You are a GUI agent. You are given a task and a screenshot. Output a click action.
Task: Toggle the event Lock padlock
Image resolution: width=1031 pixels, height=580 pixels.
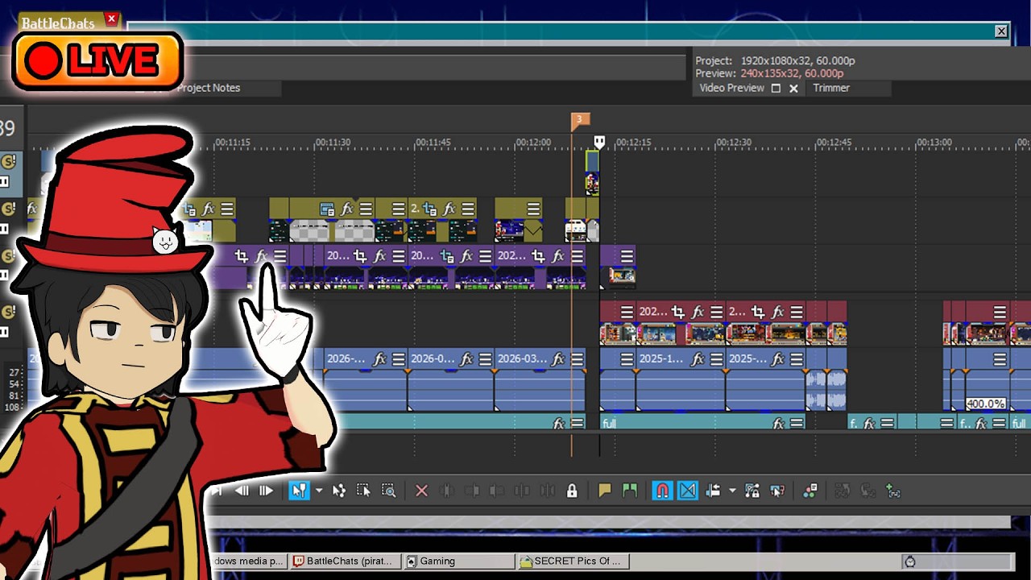point(572,491)
